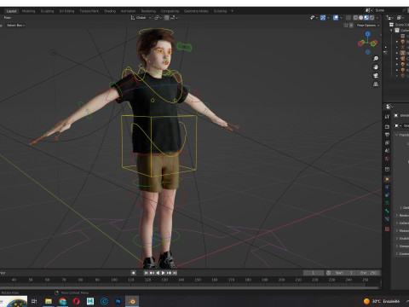Open the Tool properties tab
409x307 pixels.
tap(387, 117)
